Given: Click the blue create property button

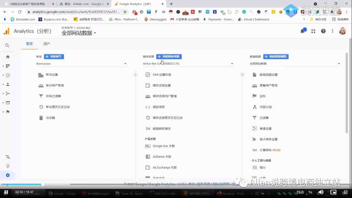Looking at the screenshot, I should pyautogui.click(x=169, y=57).
